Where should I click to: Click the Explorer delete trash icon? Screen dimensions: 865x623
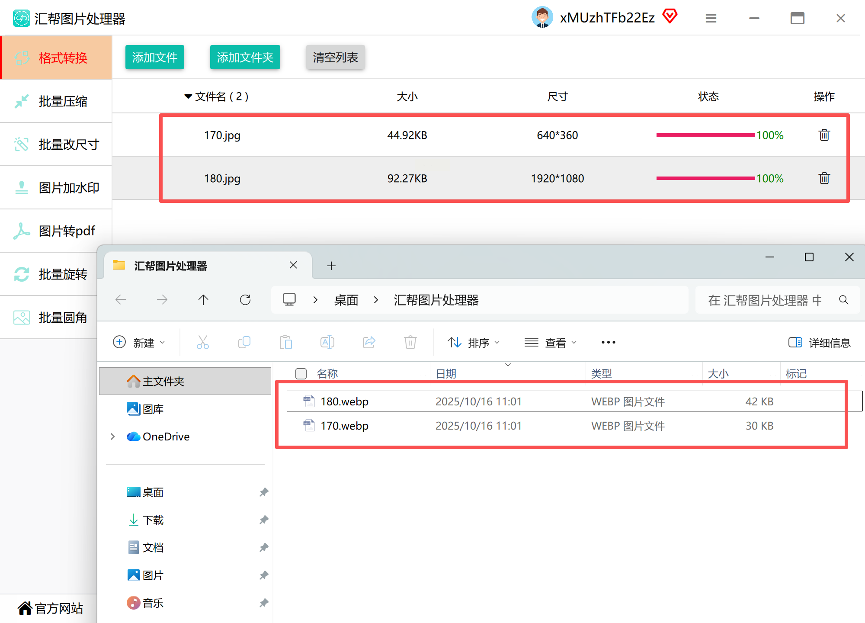coord(410,342)
